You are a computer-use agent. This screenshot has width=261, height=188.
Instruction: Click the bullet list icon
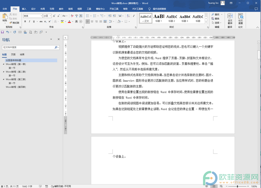[x=88, y=16]
